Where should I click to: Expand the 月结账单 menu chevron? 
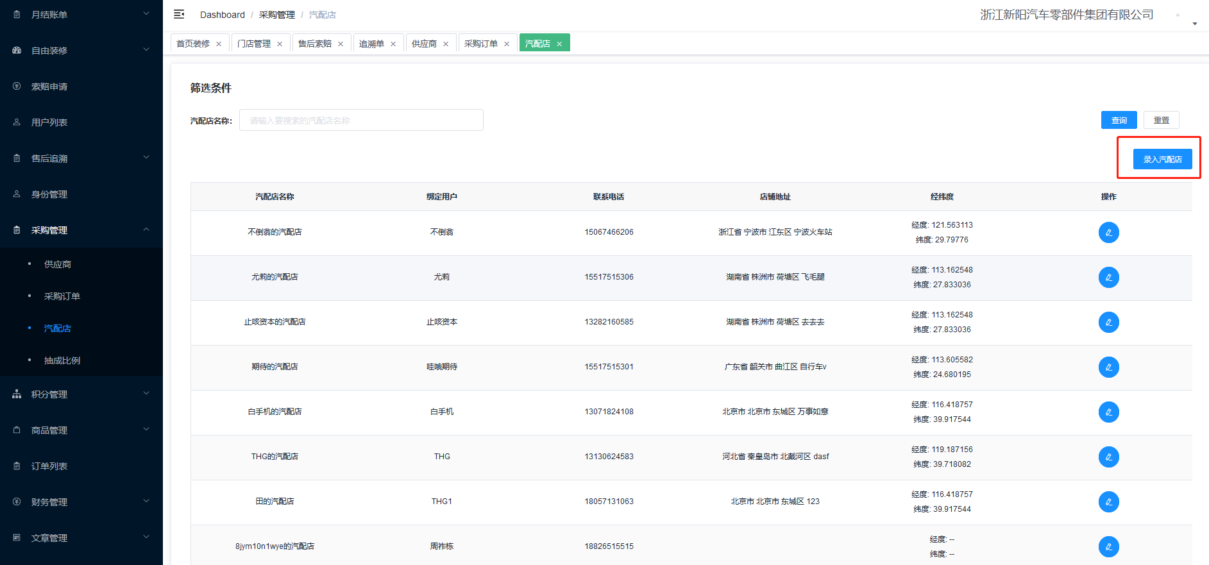pos(146,13)
